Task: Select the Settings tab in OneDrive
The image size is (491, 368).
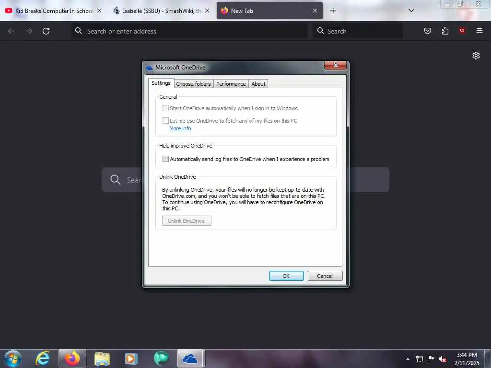Action: (x=161, y=83)
